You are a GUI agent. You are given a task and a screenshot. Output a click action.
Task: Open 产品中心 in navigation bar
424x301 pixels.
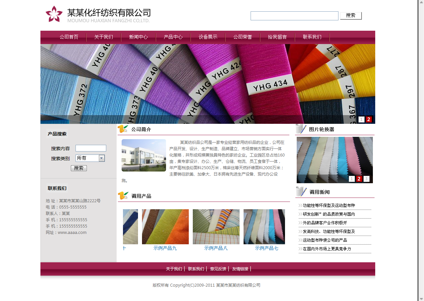(x=173, y=37)
